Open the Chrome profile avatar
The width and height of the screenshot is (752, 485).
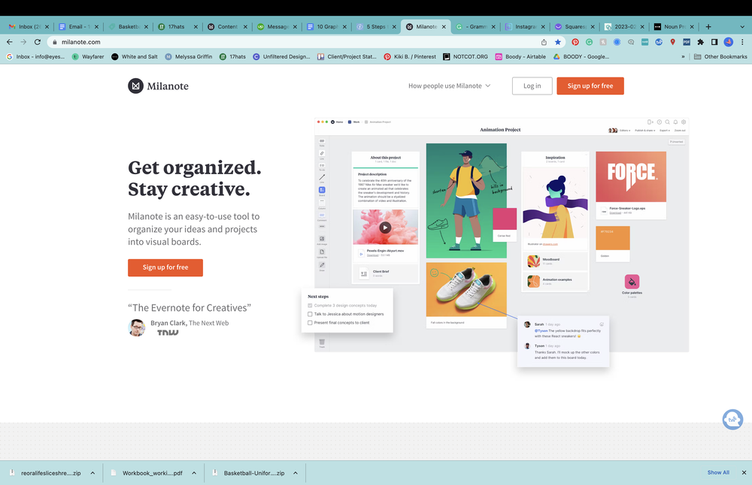click(x=729, y=42)
